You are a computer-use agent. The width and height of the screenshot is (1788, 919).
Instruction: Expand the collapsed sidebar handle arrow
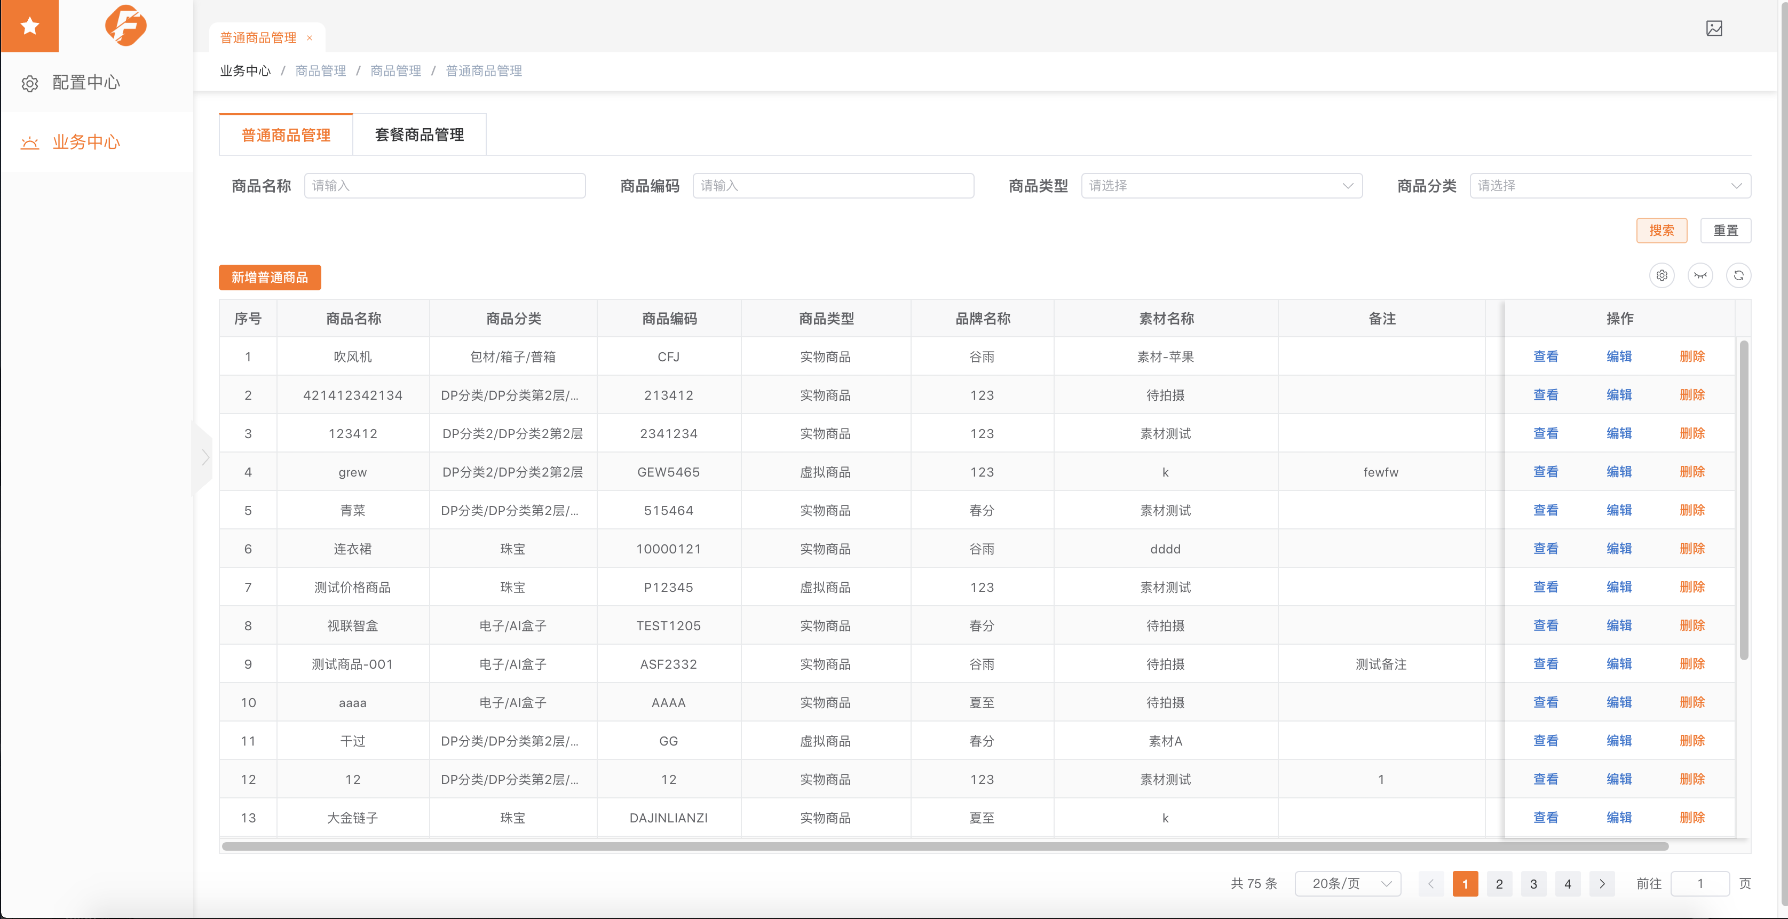(204, 457)
